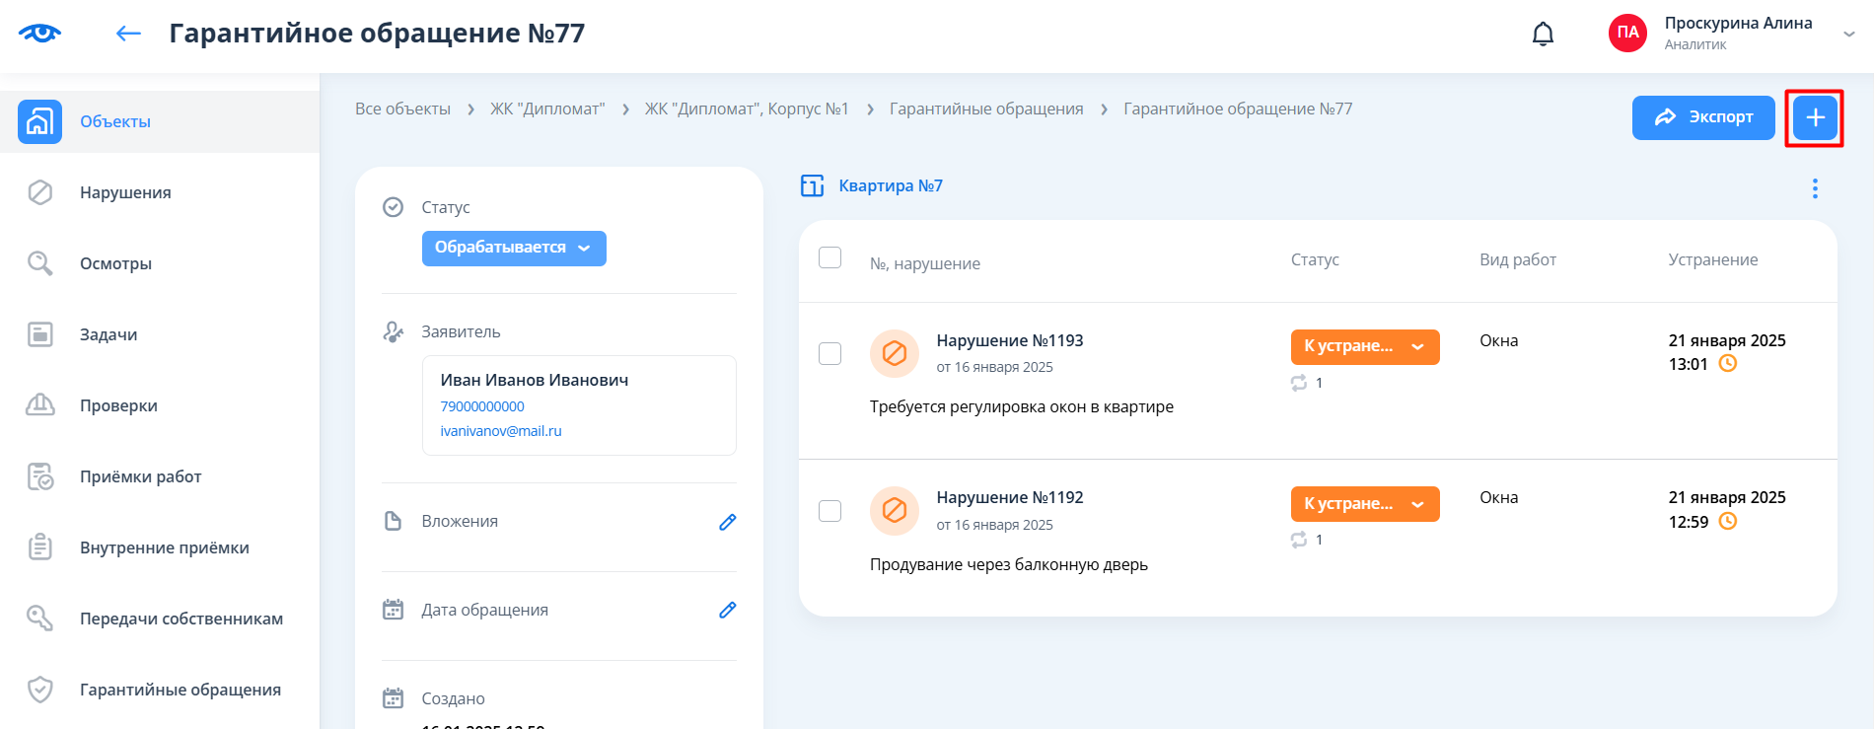Select checkbox for Нарушение №1192
This screenshot has height=729, width=1874.
(x=830, y=510)
